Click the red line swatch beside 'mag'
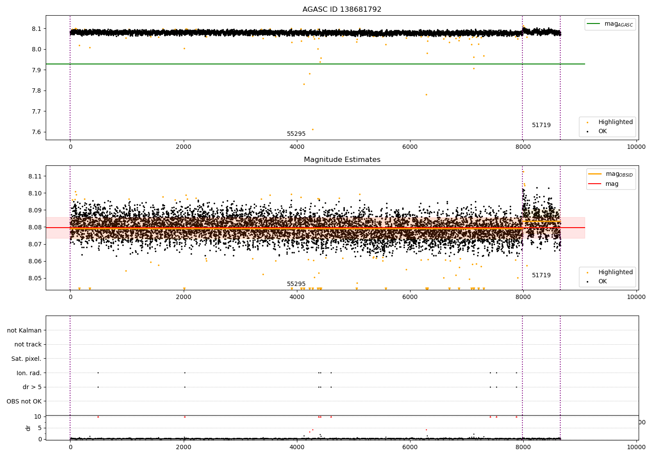 click(x=595, y=184)
